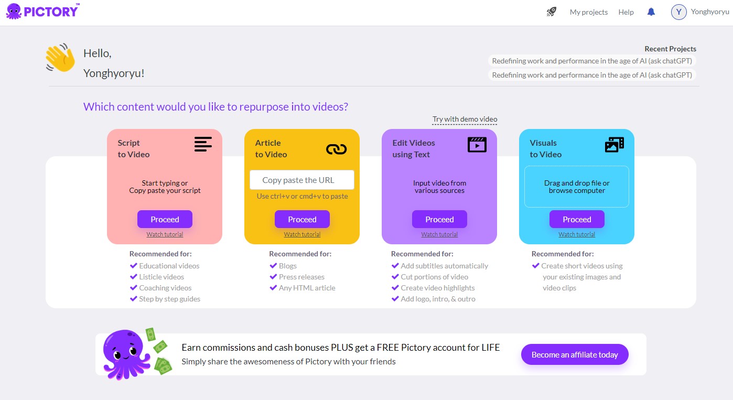
Task: Click Use ctrl+v or cmd+v hint
Action: click(302, 197)
